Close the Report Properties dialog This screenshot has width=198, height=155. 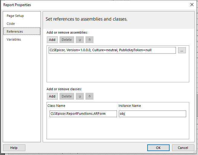[192, 5]
